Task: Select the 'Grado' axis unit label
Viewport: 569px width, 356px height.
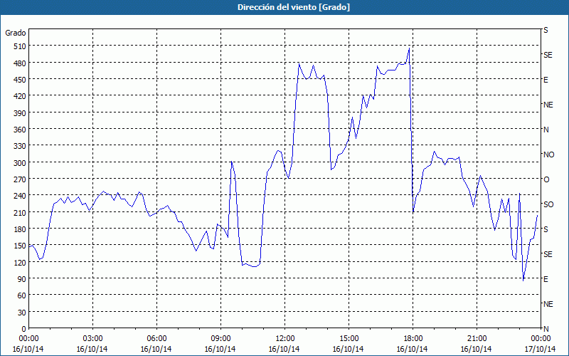Action: pyautogui.click(x=16, y=33)
